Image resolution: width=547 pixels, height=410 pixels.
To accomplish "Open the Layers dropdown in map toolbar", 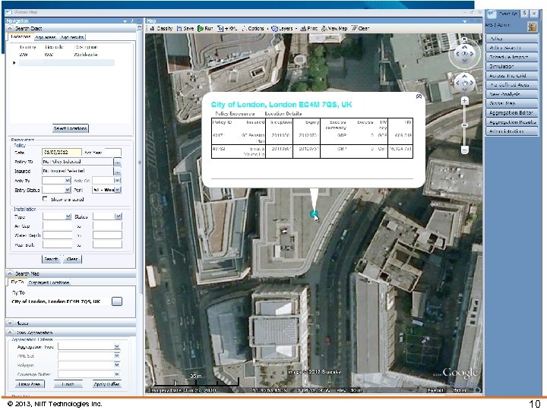I will click(x=285, y=28).
